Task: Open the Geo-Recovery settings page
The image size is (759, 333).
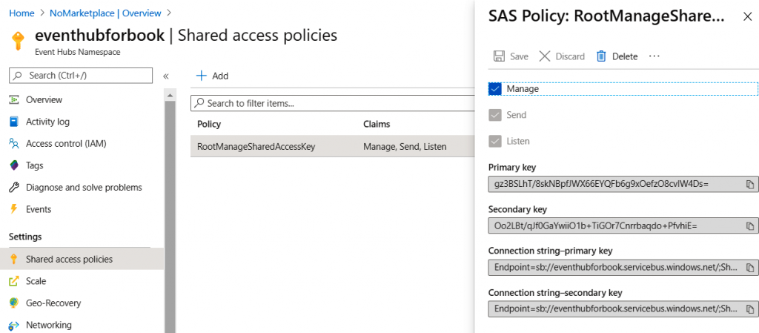Action: pyautogui.click(x=53, y=303)
